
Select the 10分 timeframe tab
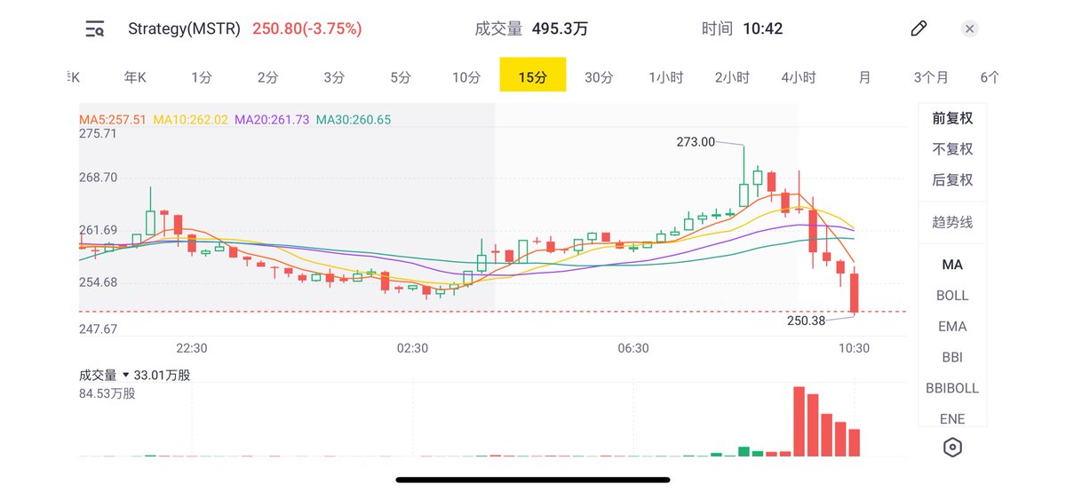(x=466, y=77)
